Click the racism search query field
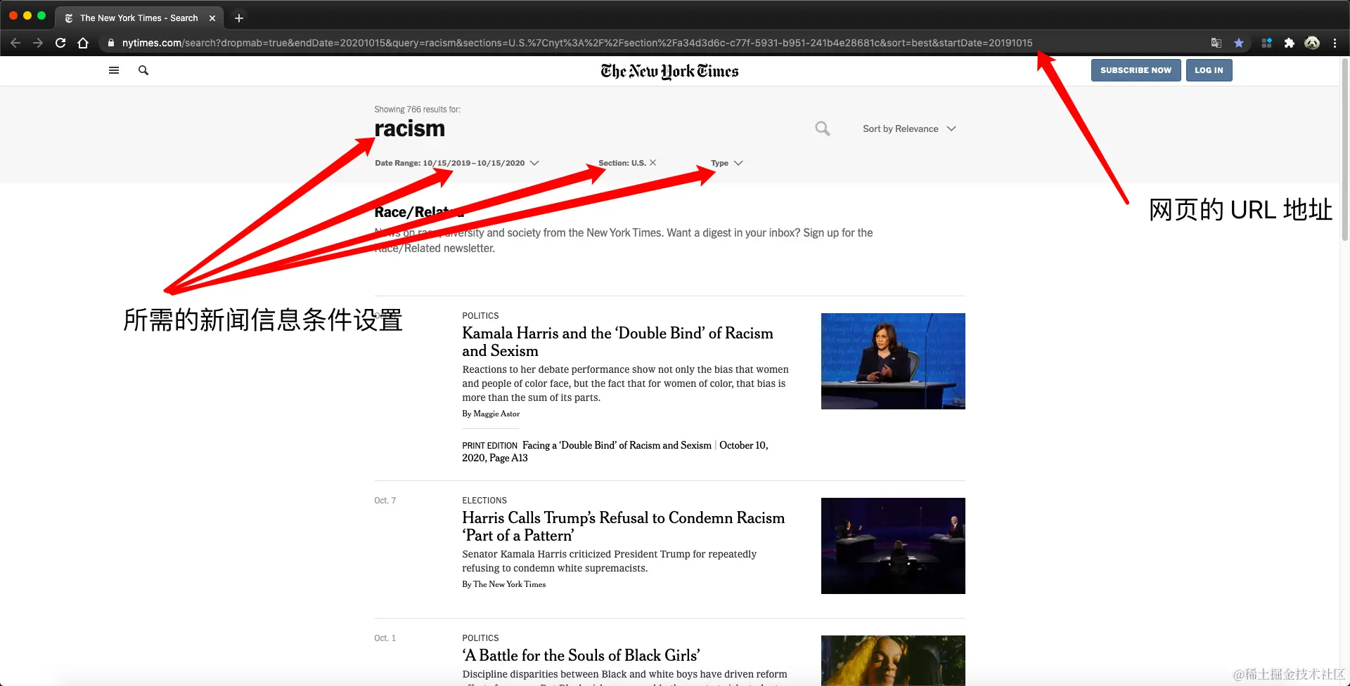1350x686 pixels. (409, 128)
